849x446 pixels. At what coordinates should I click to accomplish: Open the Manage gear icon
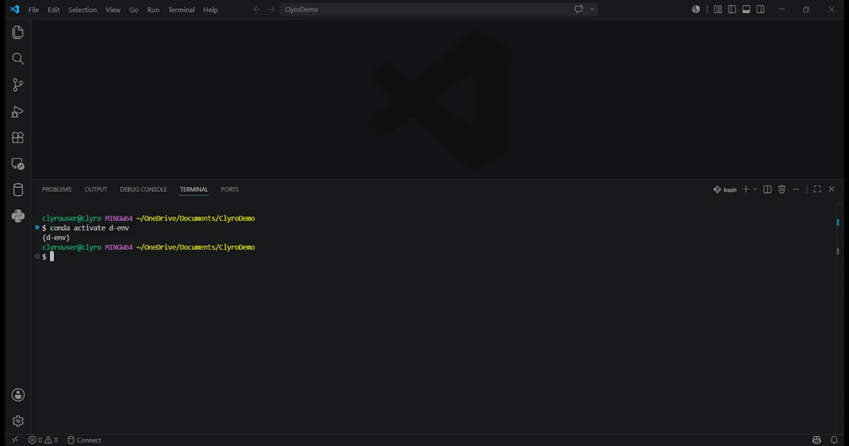point(18,421)
